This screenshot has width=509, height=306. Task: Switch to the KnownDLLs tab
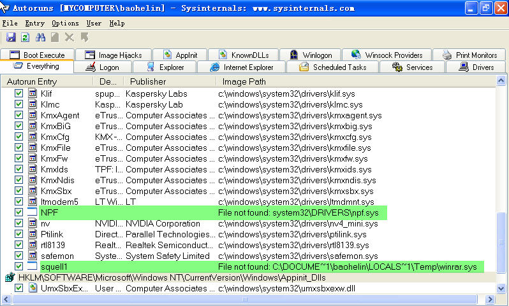pos(243,55)
